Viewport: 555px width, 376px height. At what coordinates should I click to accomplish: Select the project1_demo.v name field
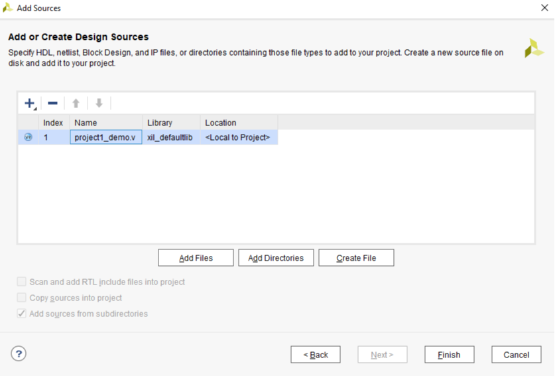coord(105,137)
